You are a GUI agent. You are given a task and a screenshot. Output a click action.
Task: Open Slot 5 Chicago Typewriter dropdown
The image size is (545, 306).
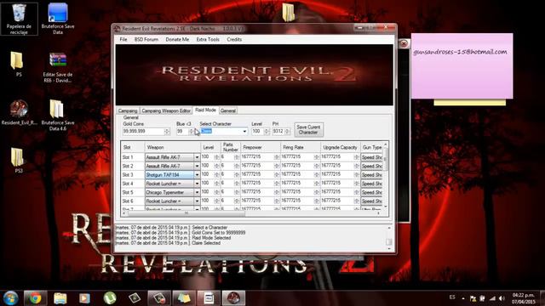tap(197, 192)
